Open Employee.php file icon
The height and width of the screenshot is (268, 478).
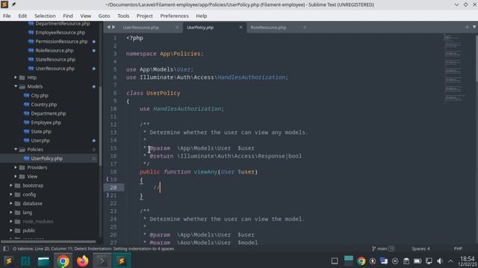click(27, 122)
